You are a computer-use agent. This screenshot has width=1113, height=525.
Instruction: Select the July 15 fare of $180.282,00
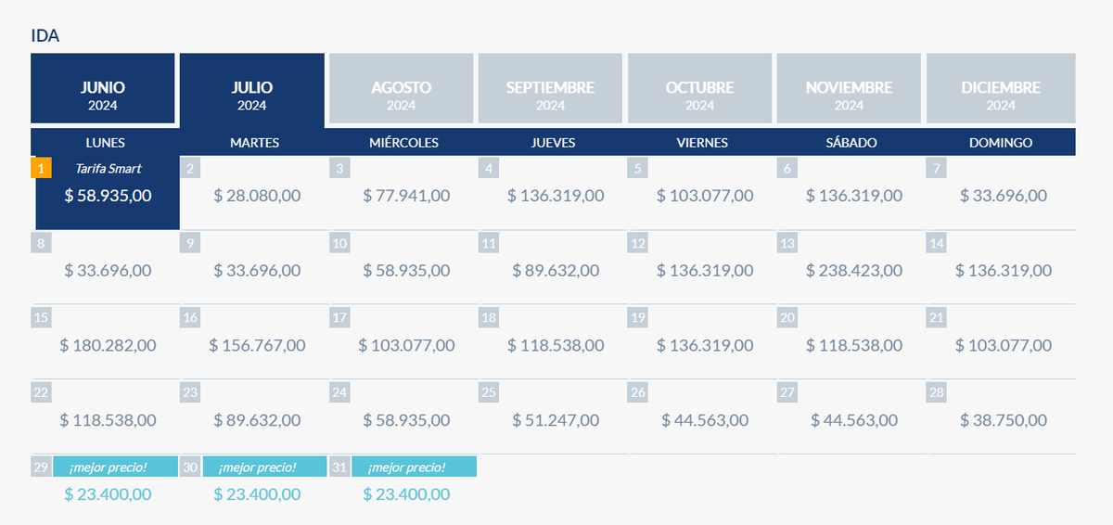[108, 345]
